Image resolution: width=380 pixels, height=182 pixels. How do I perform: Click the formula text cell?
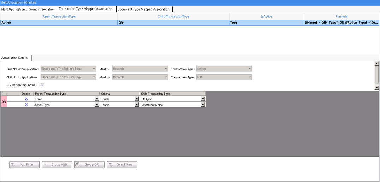pos(342,23)
